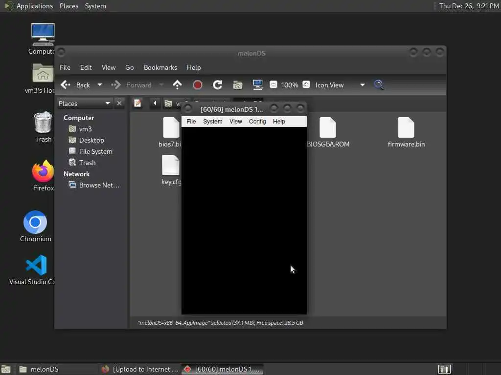501x375 pixels.
Task: Select the Trash desktop icon
Action: click(43, 127)
